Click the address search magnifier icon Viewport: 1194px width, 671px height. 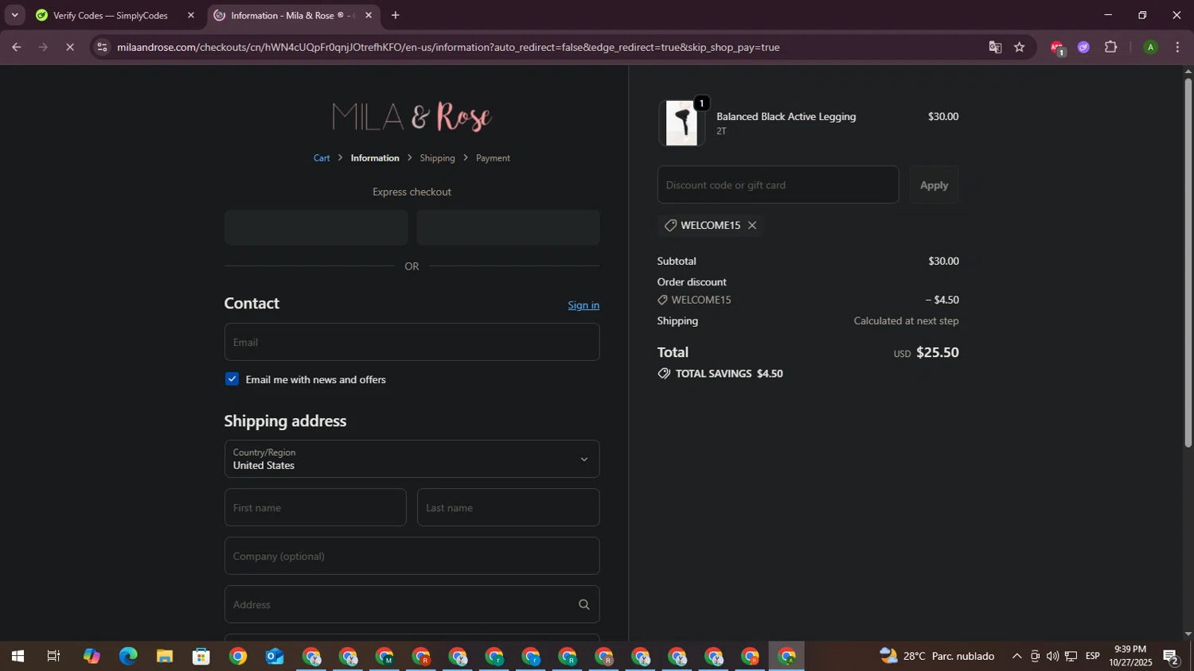pyautogui.click(x=583, y=605)
